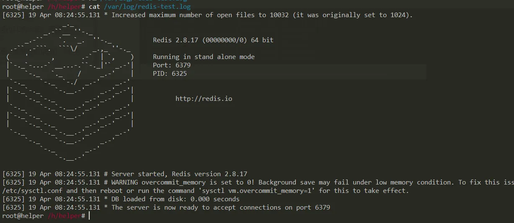Click the "Redis 2.8.17" version banner line
This screenshot has width=514, height=223.
[x=213, y=40]
